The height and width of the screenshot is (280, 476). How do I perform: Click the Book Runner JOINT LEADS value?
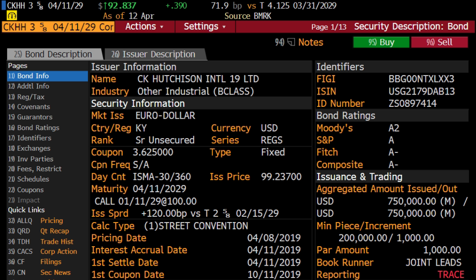tap(433, 262)
